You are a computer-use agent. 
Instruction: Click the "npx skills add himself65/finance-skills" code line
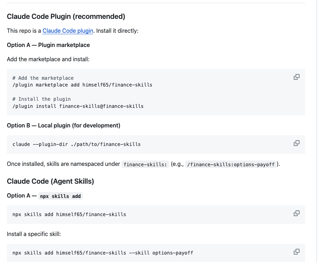(x=69, y=215)
